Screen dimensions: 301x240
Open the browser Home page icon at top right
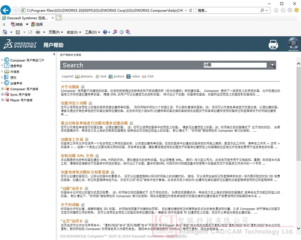coord(276,10)
